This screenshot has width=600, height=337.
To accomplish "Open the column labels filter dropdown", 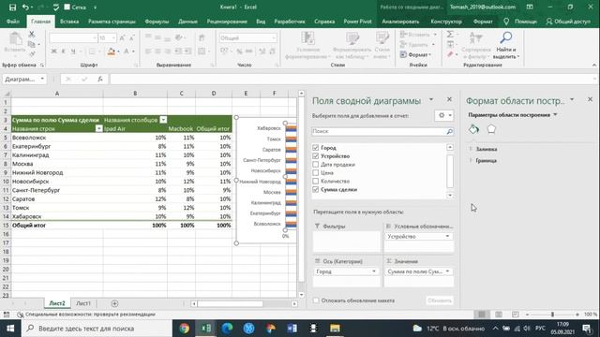I will tap(163, 120).
